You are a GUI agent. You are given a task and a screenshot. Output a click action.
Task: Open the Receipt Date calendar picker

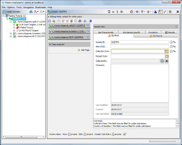[167, 56]
